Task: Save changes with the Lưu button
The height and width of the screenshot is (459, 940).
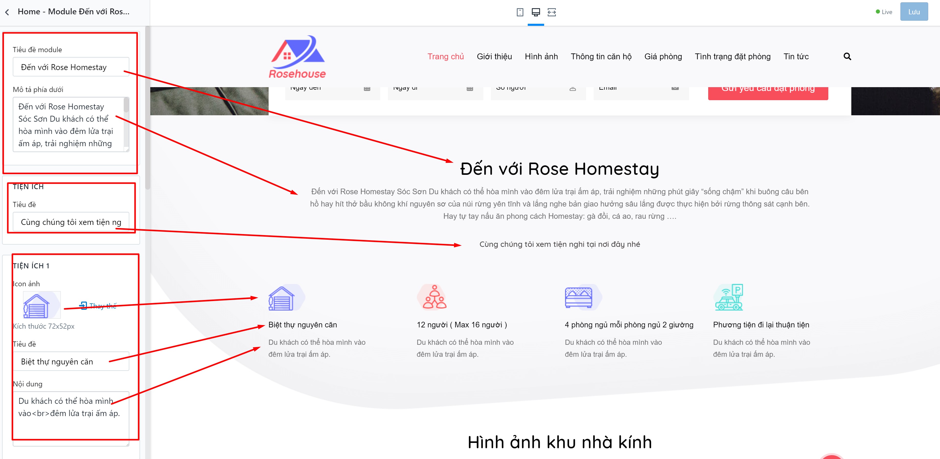Action: (914, 12)
